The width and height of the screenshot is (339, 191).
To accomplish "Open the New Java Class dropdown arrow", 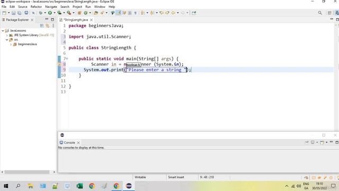I will coord(90,13).
